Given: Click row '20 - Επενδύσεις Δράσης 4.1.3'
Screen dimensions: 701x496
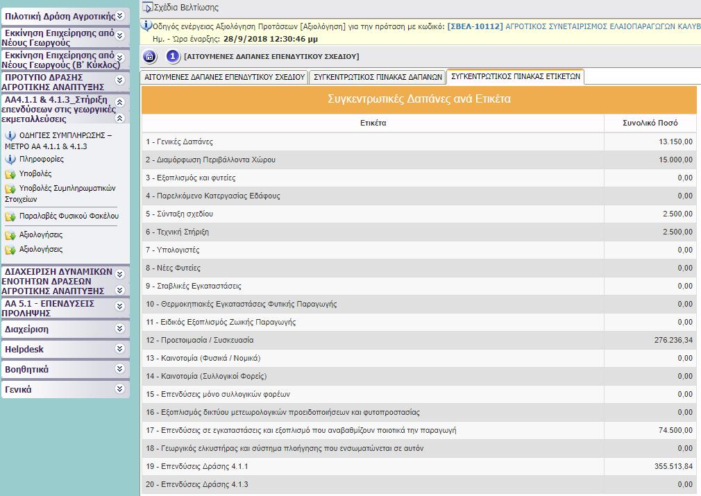Looking at the screenshot, I should [419, 484].
